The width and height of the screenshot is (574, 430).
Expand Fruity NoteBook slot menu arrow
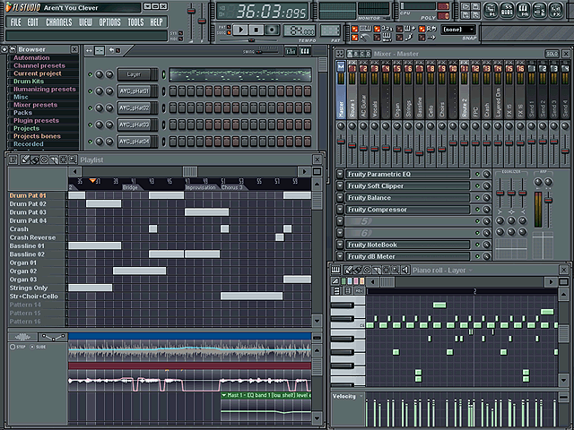click(x=340, y=245)
